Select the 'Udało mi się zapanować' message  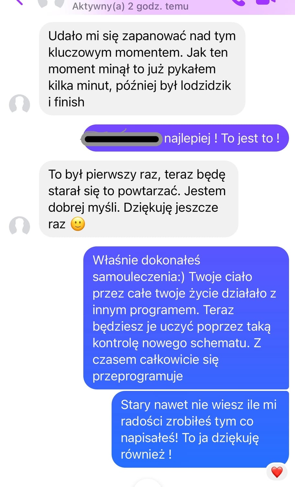[x=142, y=69]
